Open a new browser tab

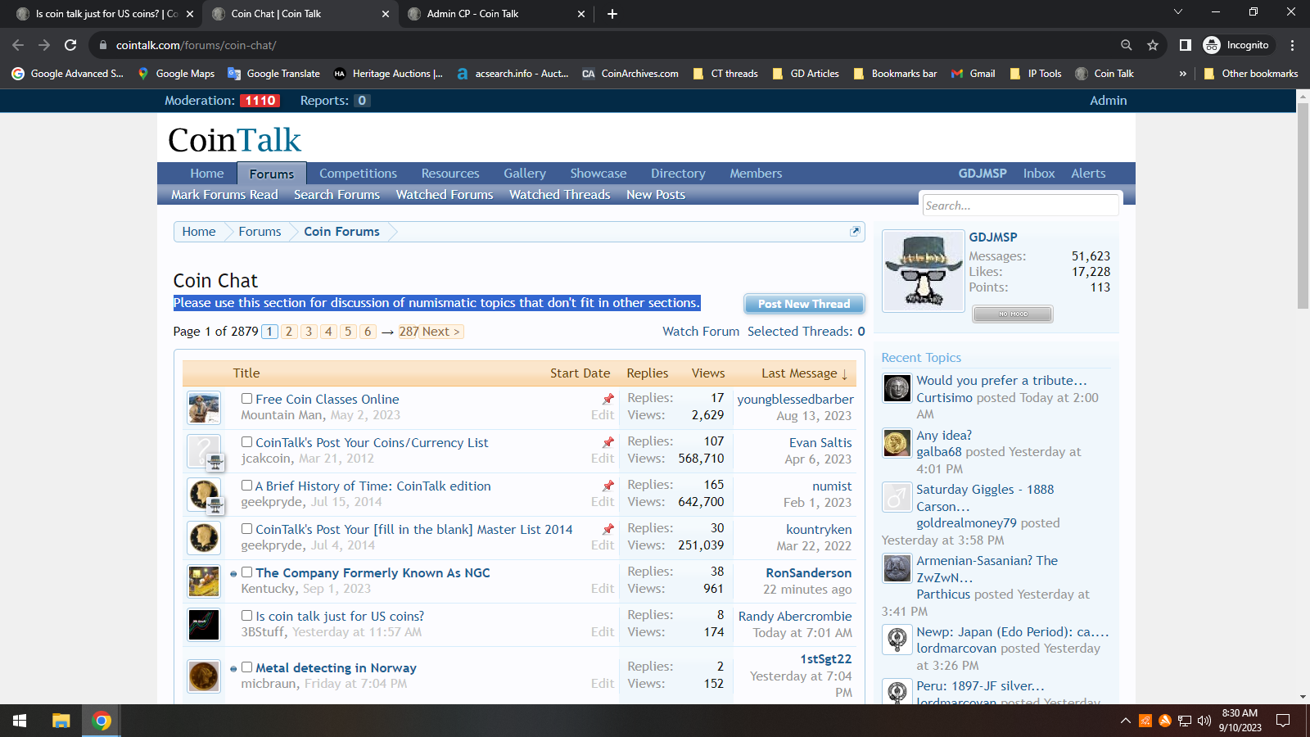(x=612, y=14)
